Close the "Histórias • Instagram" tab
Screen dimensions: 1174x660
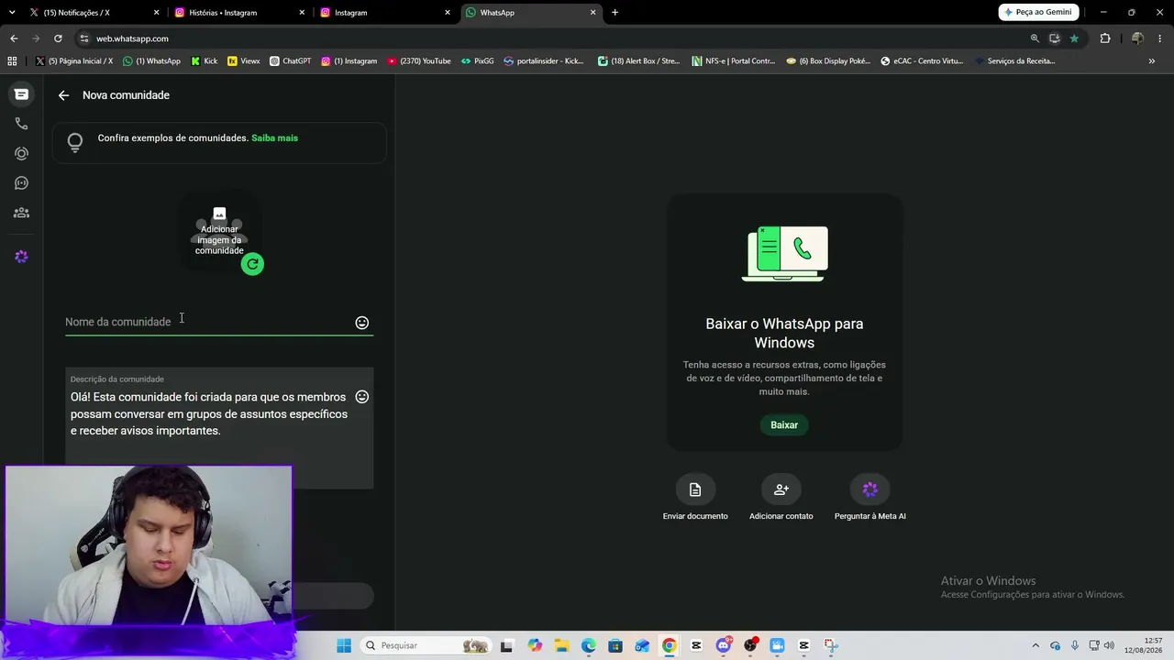(x=302, y=13)
